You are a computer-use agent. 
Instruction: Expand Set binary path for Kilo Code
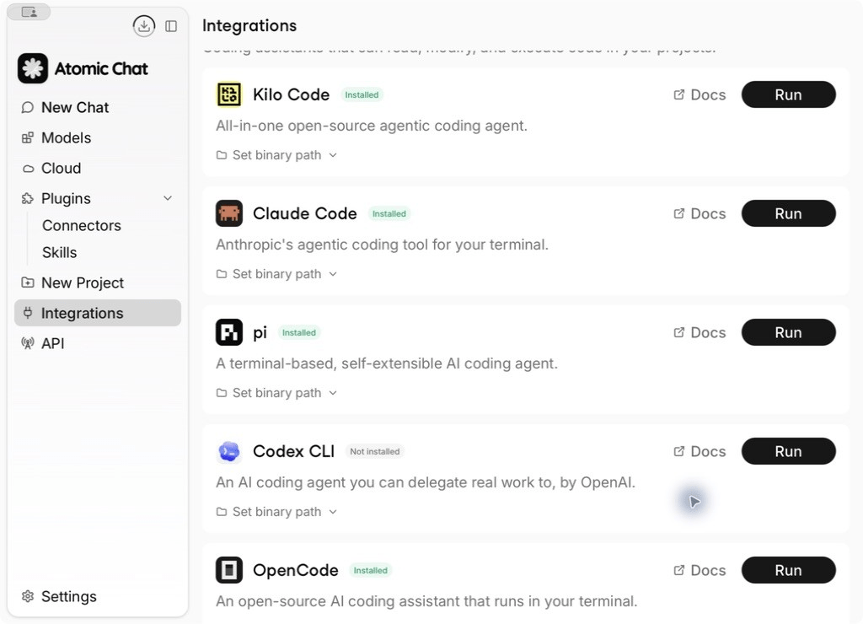click(276, 155)
